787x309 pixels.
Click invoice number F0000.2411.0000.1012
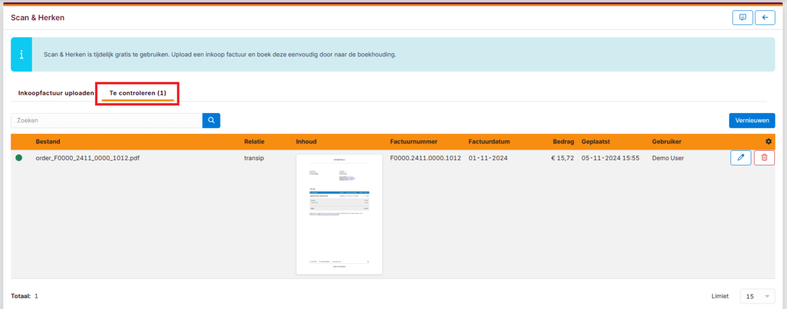[426, 158]
